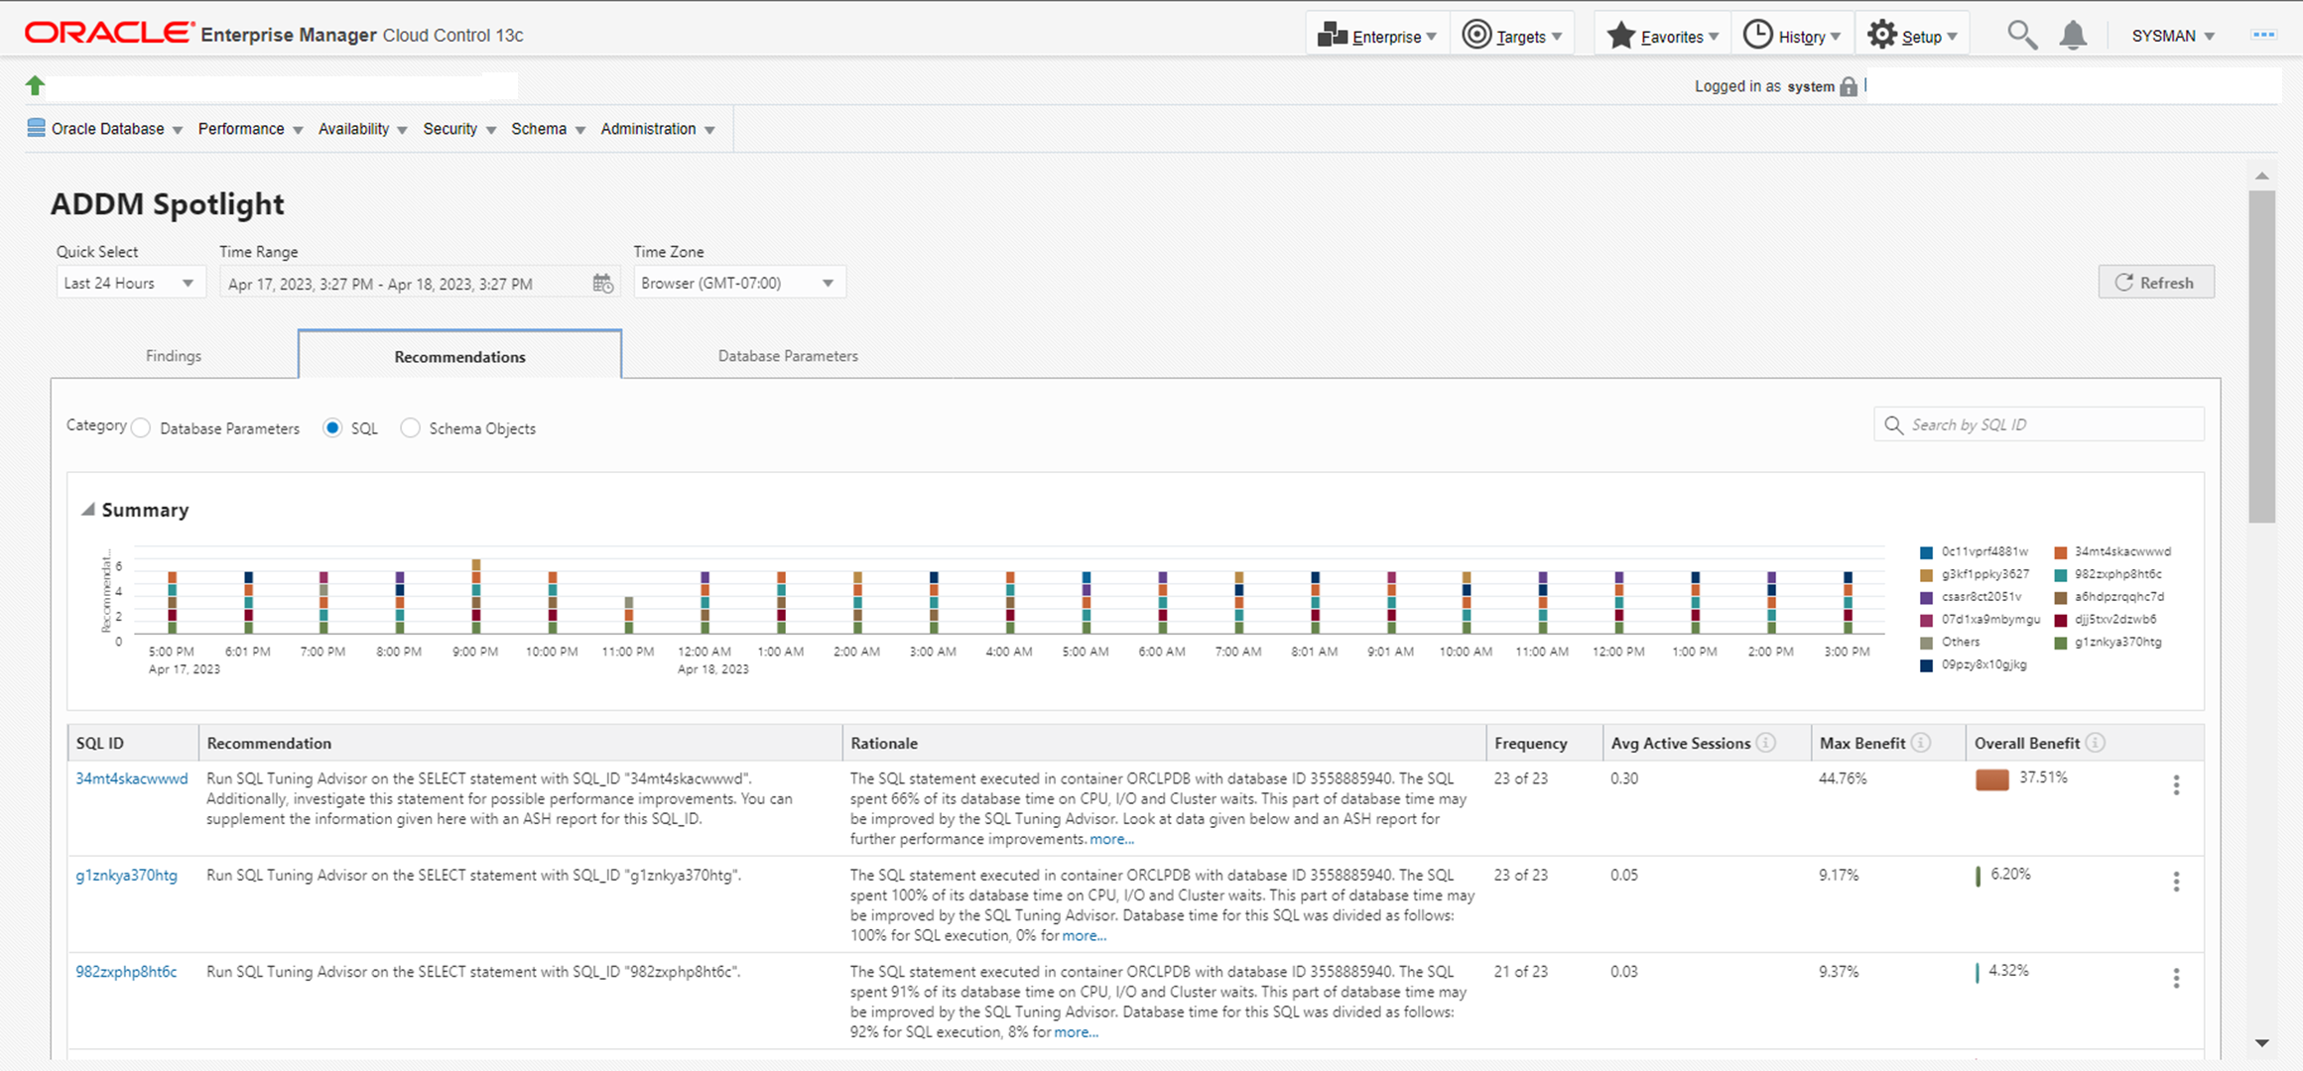The image size is (2303, 1071).
Task: Click info icon next to Avg Active Sessions
Action: click(x=1766, y=743)
